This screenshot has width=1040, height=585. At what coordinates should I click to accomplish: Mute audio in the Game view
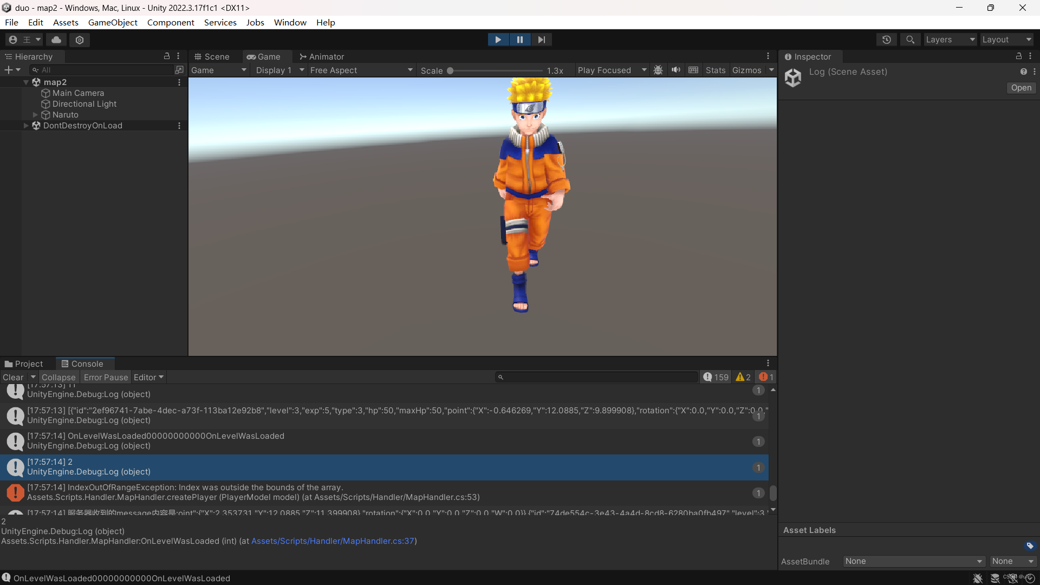675,70
